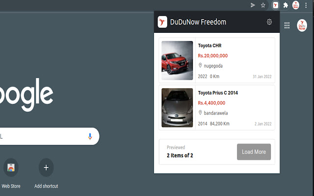
Task: Open the Toyota CHR listing title
Action: [209, 46]
